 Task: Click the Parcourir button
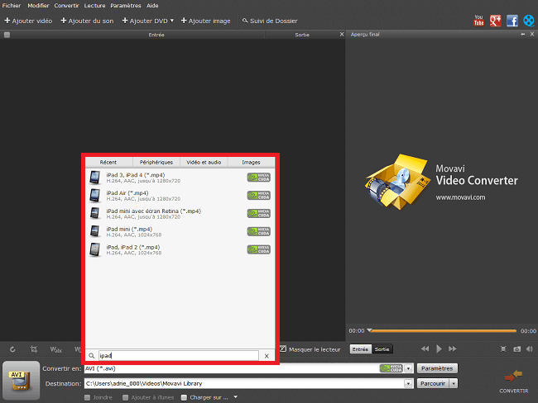(x=433, y=383)
